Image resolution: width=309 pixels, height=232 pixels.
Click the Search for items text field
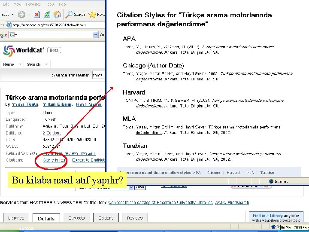(99, 75)
